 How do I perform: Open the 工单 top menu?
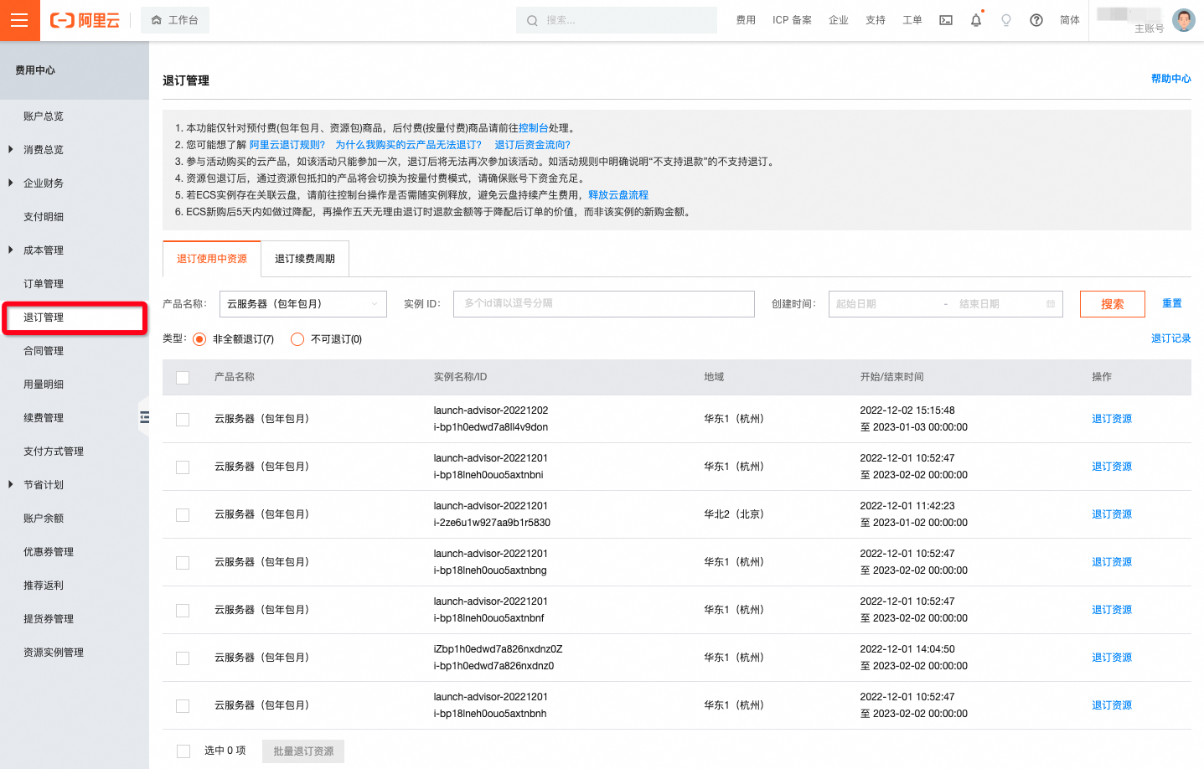click(x=912, y=20)
